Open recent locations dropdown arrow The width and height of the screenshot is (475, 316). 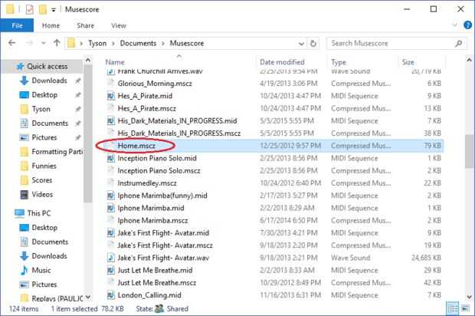pos(44,43)
